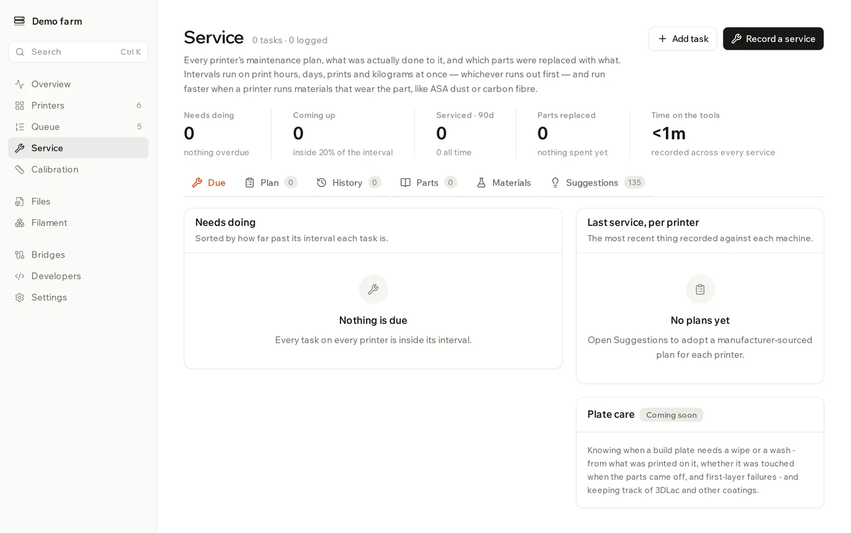This screenshot has width=851, height=533.
Task: Click the clipboard icon above No plans yet
Action: click(x=700, y=289)
